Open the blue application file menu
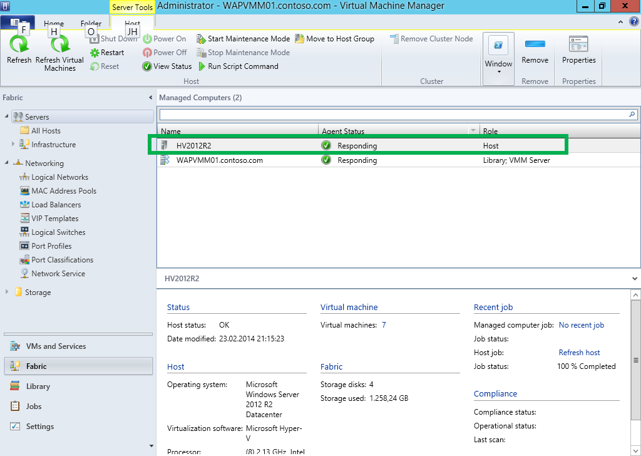The height and width of the screenshot is (456, 641). coord(17,23)
